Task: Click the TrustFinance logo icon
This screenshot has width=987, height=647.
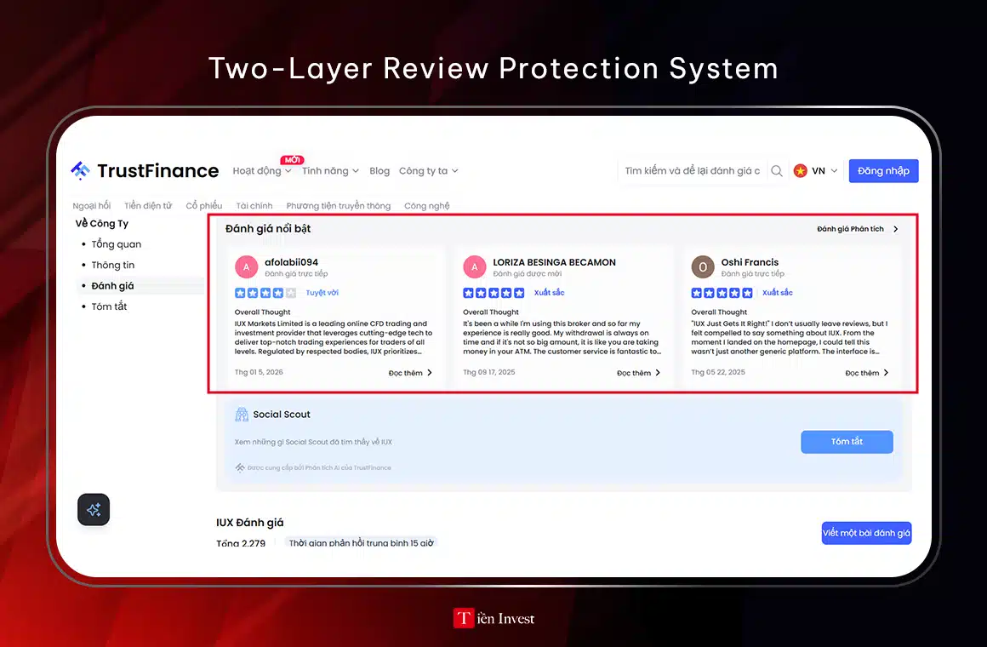Action: (x=81, y=170)
